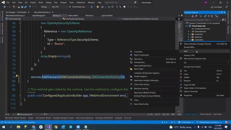The height and width of the screenshot is (130, 231).
Task: Click the Solution Explorer search magnifier icon
Action: [223, 20]
